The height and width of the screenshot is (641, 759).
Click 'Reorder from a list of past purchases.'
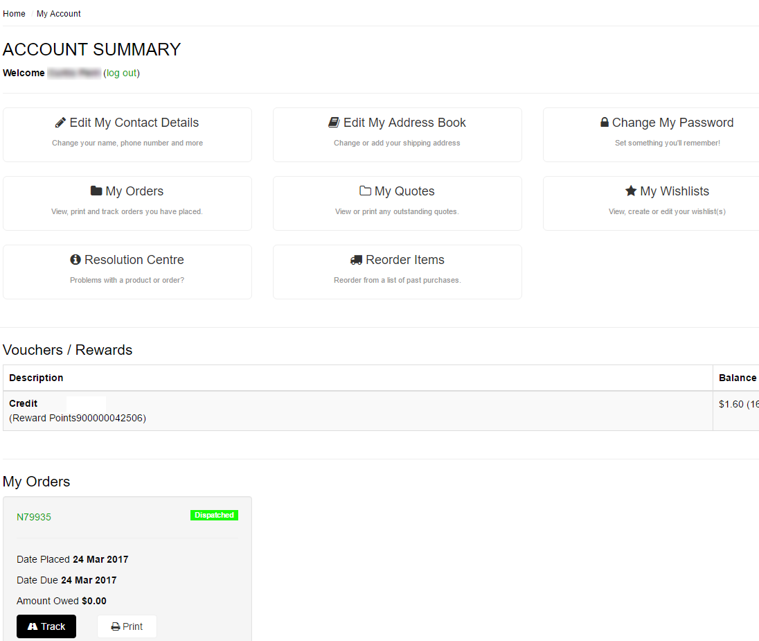pyautogui.click(x=397, y=280)
